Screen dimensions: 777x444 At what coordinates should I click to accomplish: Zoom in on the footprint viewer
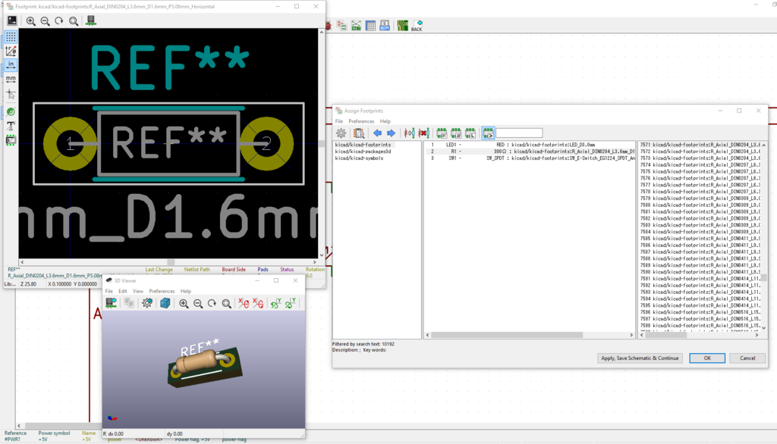click(30, 20)
